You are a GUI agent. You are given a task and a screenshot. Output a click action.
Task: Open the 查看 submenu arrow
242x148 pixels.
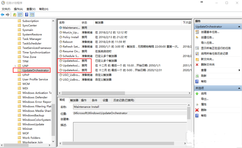239,70
